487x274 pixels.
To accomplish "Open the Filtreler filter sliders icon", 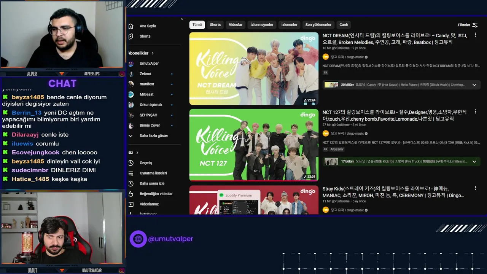I will point(475,25).
